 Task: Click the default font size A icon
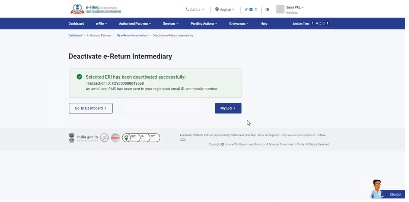[250, 9]
